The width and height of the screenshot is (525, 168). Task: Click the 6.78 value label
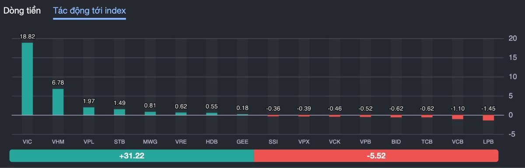point(58,83)
